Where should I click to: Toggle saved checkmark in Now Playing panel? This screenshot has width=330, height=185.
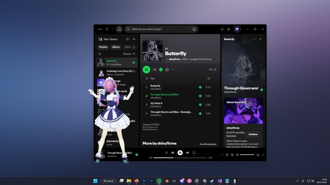click(262, 90)
